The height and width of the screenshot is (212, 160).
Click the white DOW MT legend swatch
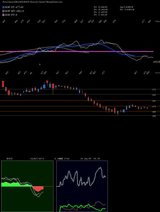click(x=3, y=11)
